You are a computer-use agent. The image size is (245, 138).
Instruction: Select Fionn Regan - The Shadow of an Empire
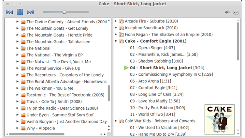pos(168,35)
